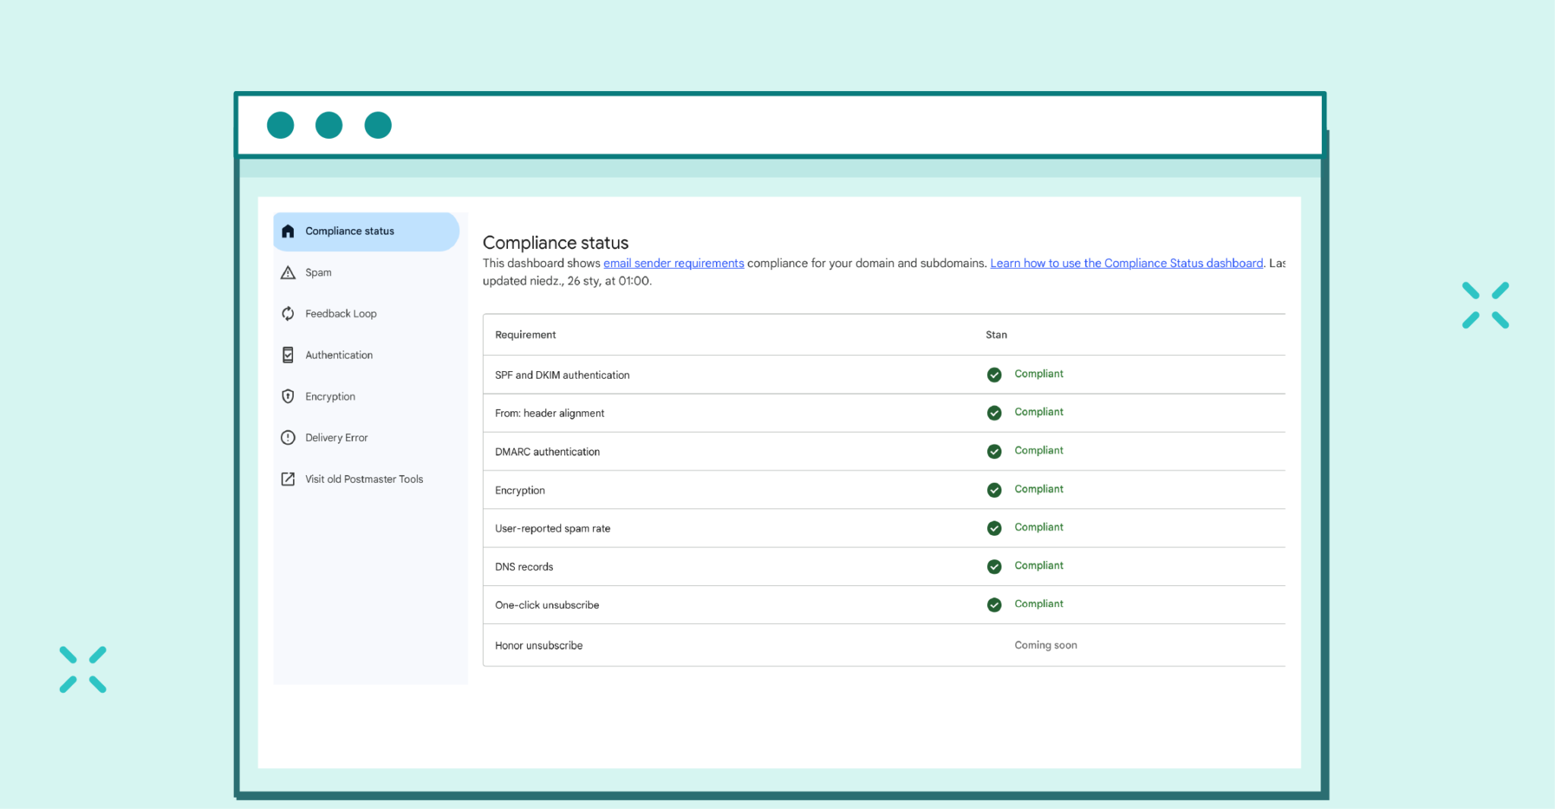Click the external link icon for old Postmaster Tools

288,478
